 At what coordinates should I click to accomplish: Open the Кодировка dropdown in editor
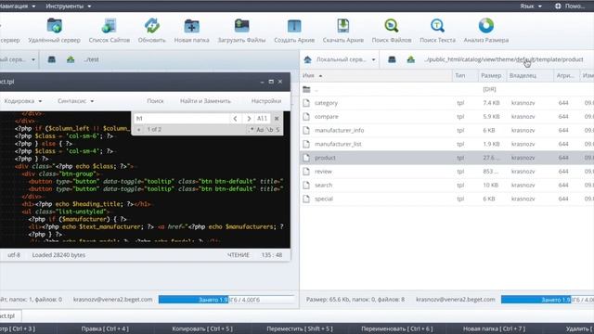(22, 101)
